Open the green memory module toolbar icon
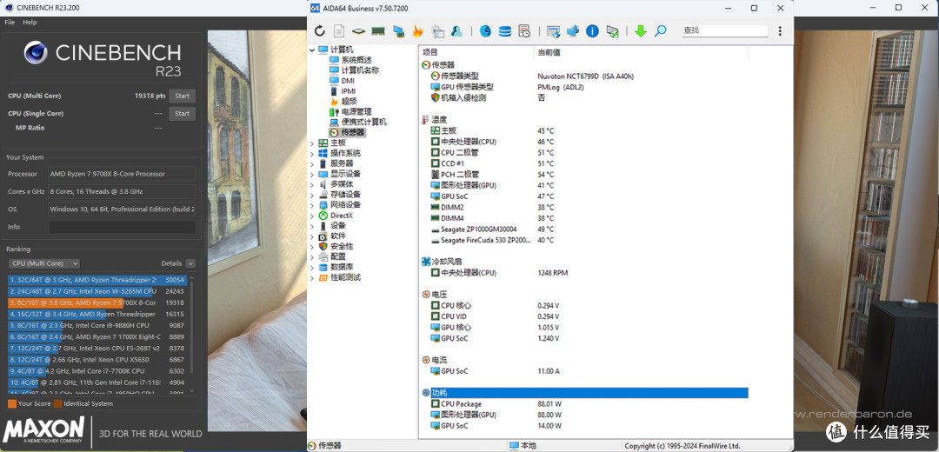Screen dimensions: 939x452 tap(378, 31)
